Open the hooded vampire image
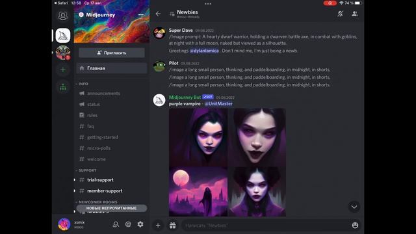The image size is (416, 234). [x=198, y=137]
